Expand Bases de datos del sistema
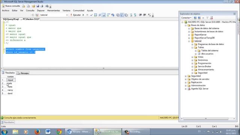 point(189,28)
